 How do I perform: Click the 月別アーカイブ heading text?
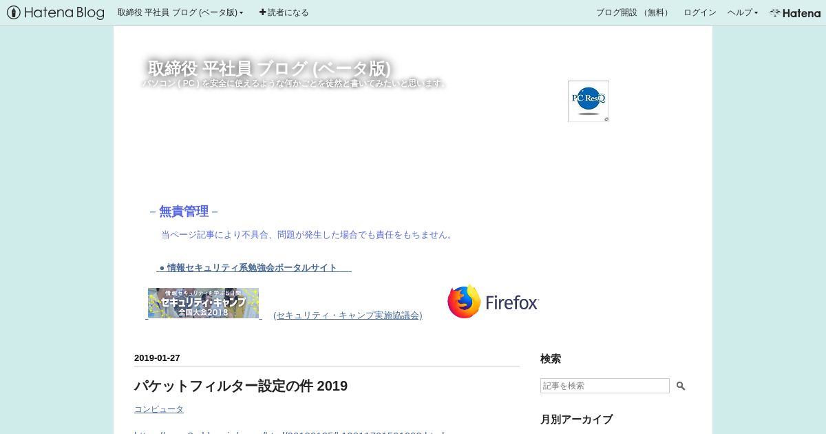click(576, 419)
